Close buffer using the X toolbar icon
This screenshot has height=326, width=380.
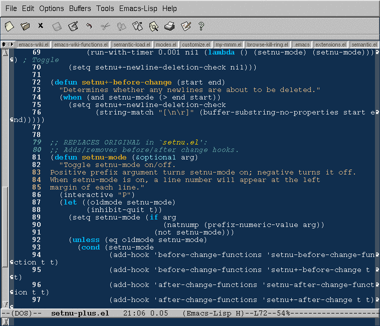[x=41, y=25]
